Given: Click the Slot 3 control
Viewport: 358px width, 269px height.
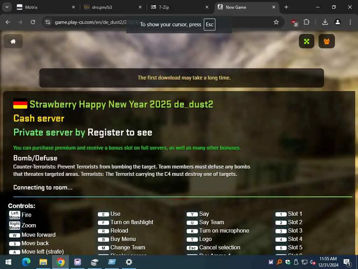Looking at the screenshot, I should tap(289, 231).
